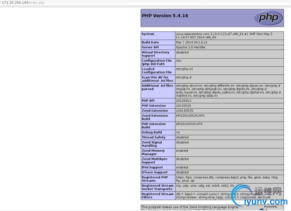Click the '220100525' Zend Extension value
291x211 pixels.
coord(184,110)
